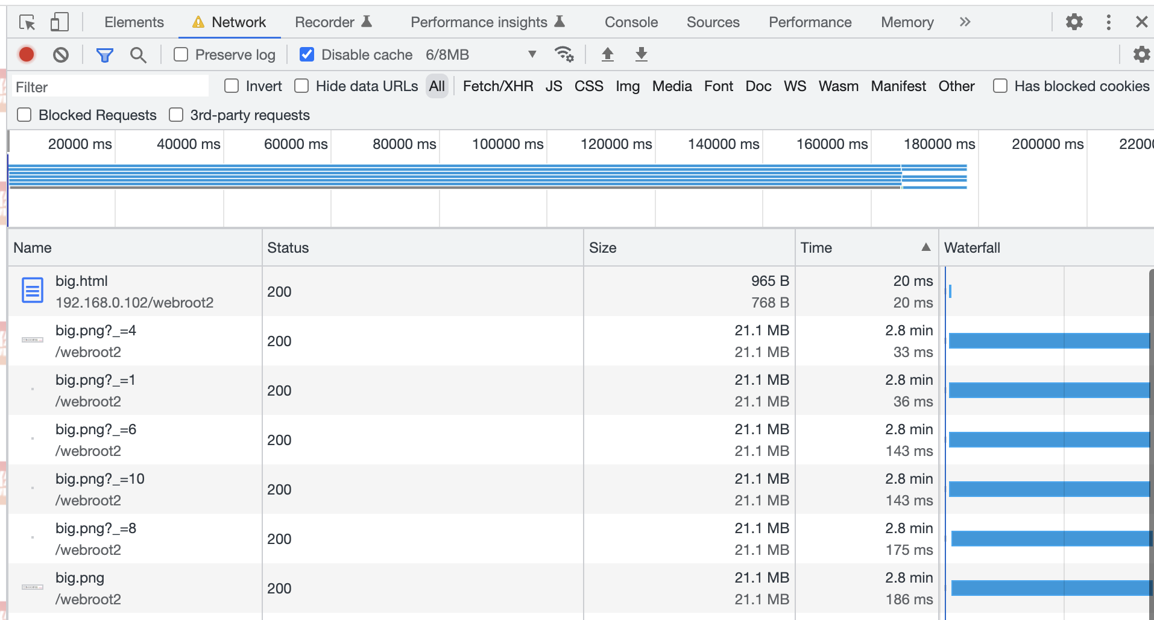This screenshot has width=1154, height=620.
Task: Filter by CSS requests
Action: click(x=589, y=86)
